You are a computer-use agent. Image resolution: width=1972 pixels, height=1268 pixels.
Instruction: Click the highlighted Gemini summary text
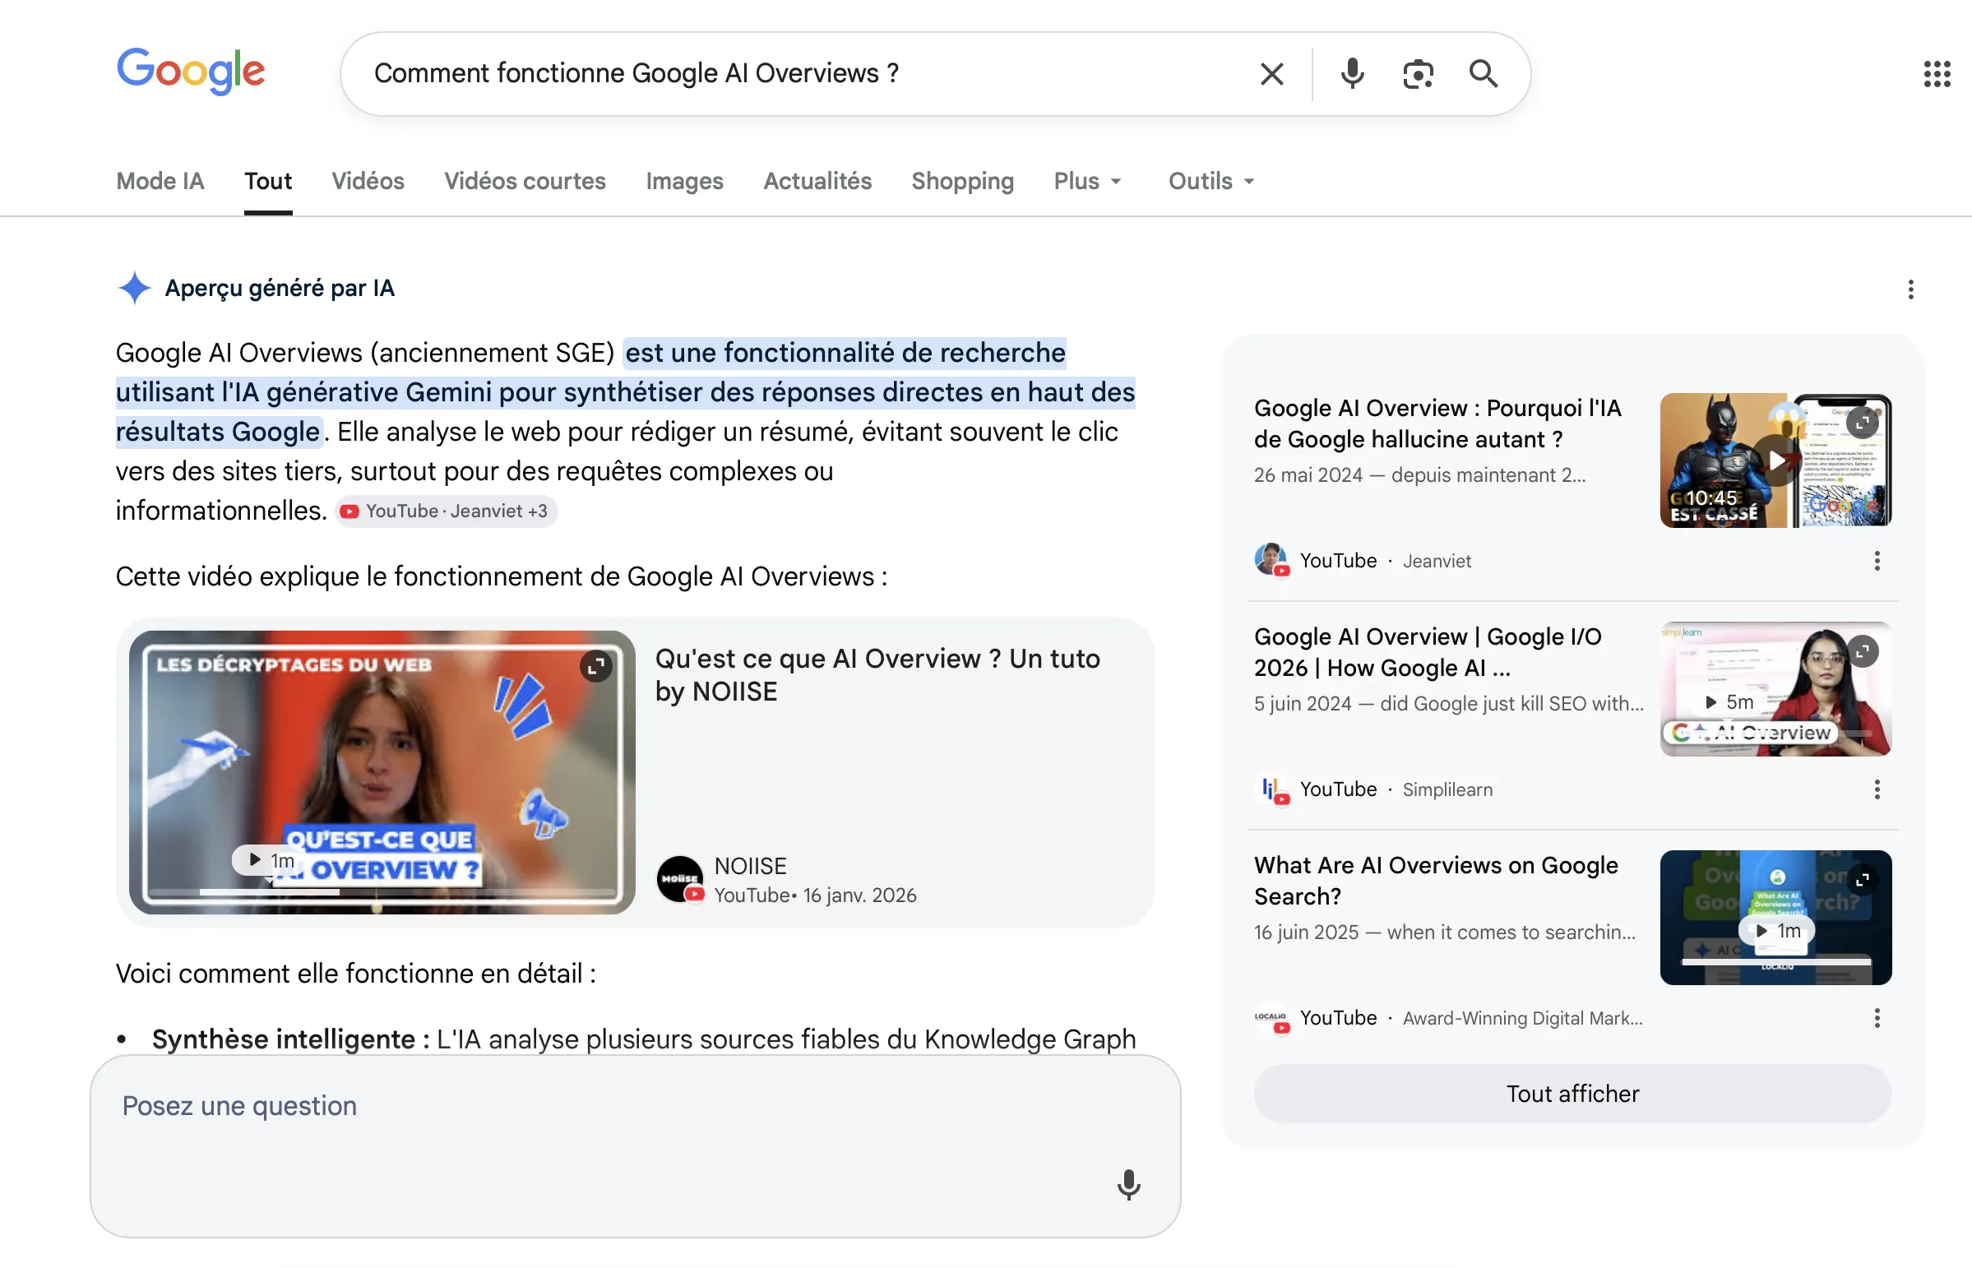pyautogui.click(x=626, y=392)
